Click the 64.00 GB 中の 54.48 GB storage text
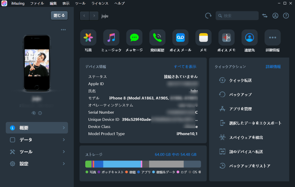The width and height of the screenshot is (295, 187). click(x=175, y=154)
